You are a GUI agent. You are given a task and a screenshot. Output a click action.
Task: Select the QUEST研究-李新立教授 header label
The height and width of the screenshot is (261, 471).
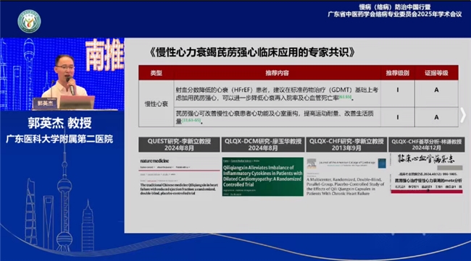(x=179, y=145)
